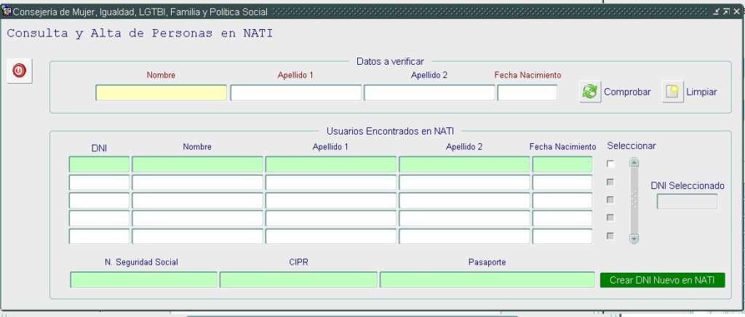The height and width of the screenshot is (317, 745).
Task: Click the Apellido 1 verification field
Action: click(x=295, y=93)
